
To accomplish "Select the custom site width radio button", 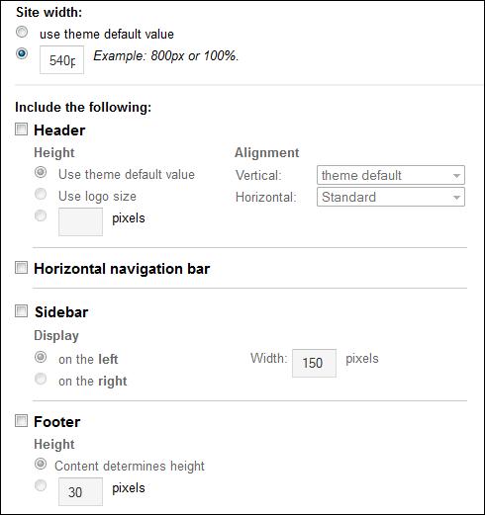I will (22, 53).
